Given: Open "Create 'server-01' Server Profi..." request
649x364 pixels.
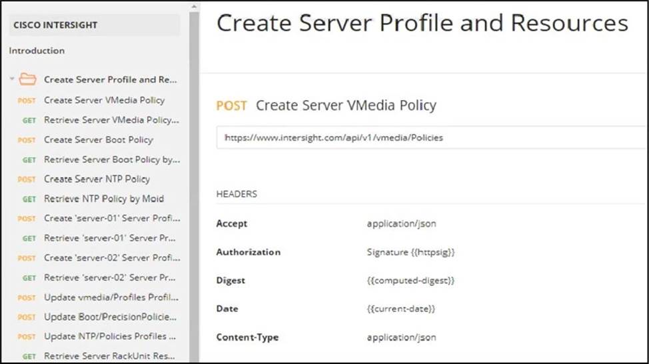Looking at the screenshot, I should (x=112, y=218).
